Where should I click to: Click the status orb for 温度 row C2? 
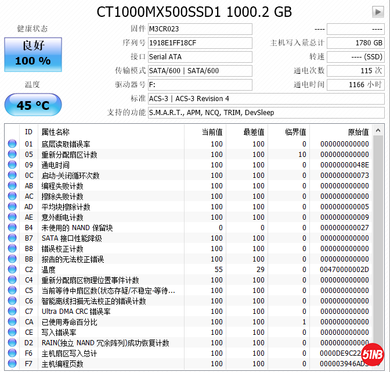[x=12, y=270]
